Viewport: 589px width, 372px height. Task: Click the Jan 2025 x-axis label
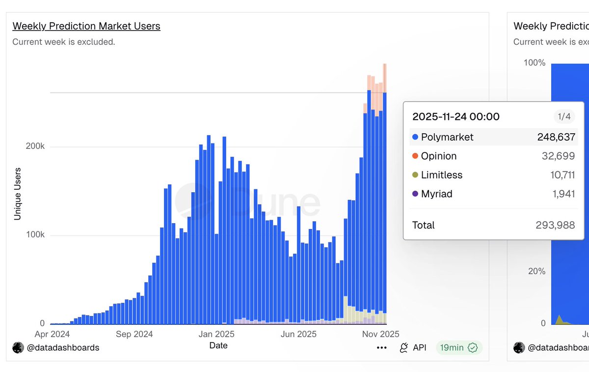pyautogui.click(x=216, y=334)
